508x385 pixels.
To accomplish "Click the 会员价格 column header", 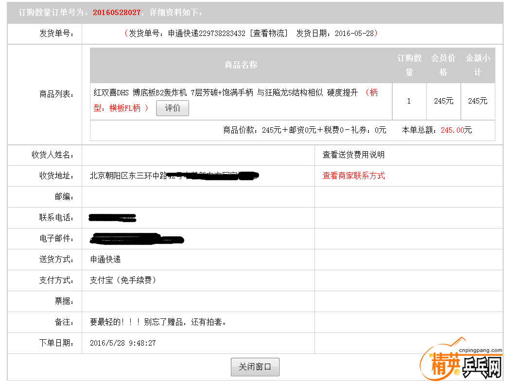I will 443,65.
